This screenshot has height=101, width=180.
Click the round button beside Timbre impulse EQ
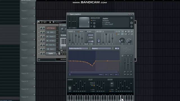tap(90, 49)
